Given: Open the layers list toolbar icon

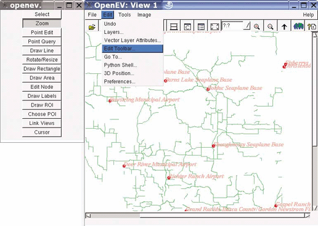Looking at the screenshot, I should [x=201, y=26].
